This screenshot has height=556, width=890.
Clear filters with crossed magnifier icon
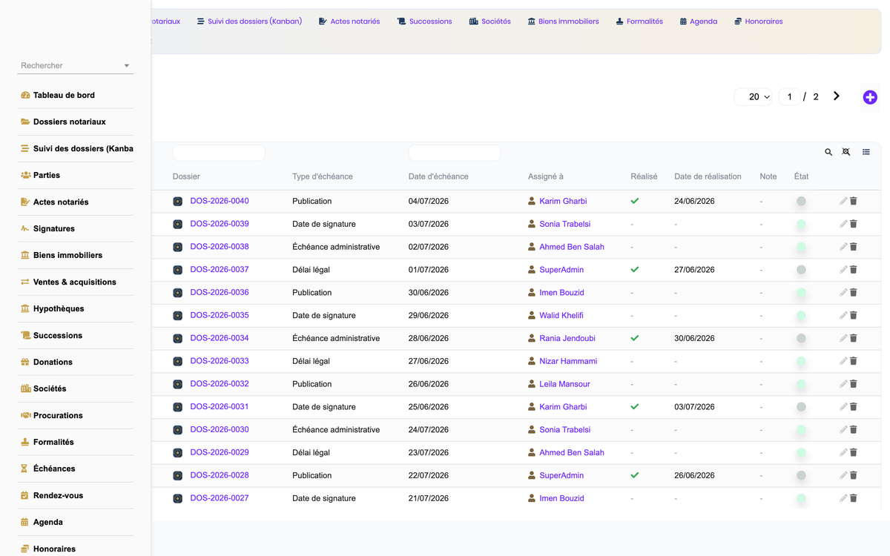click(x=846, y=152)
